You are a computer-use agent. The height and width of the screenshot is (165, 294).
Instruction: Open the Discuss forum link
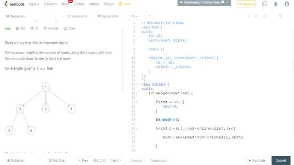(x=109, y=4)
